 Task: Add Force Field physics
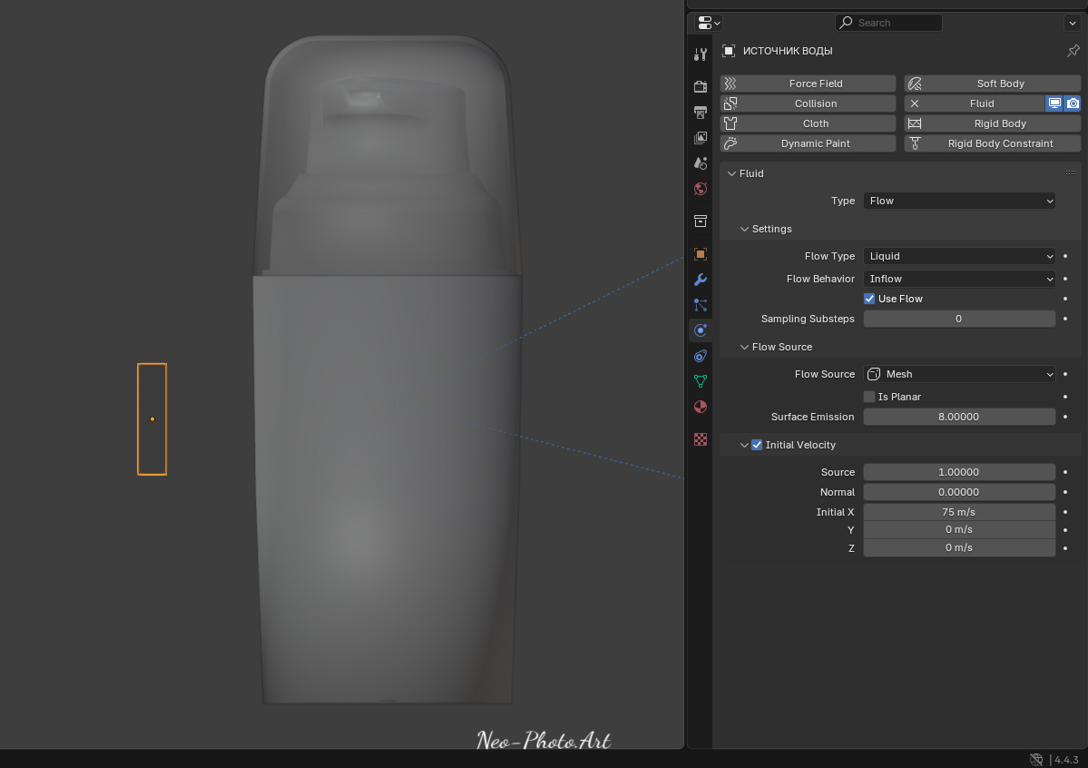[808, 84]
